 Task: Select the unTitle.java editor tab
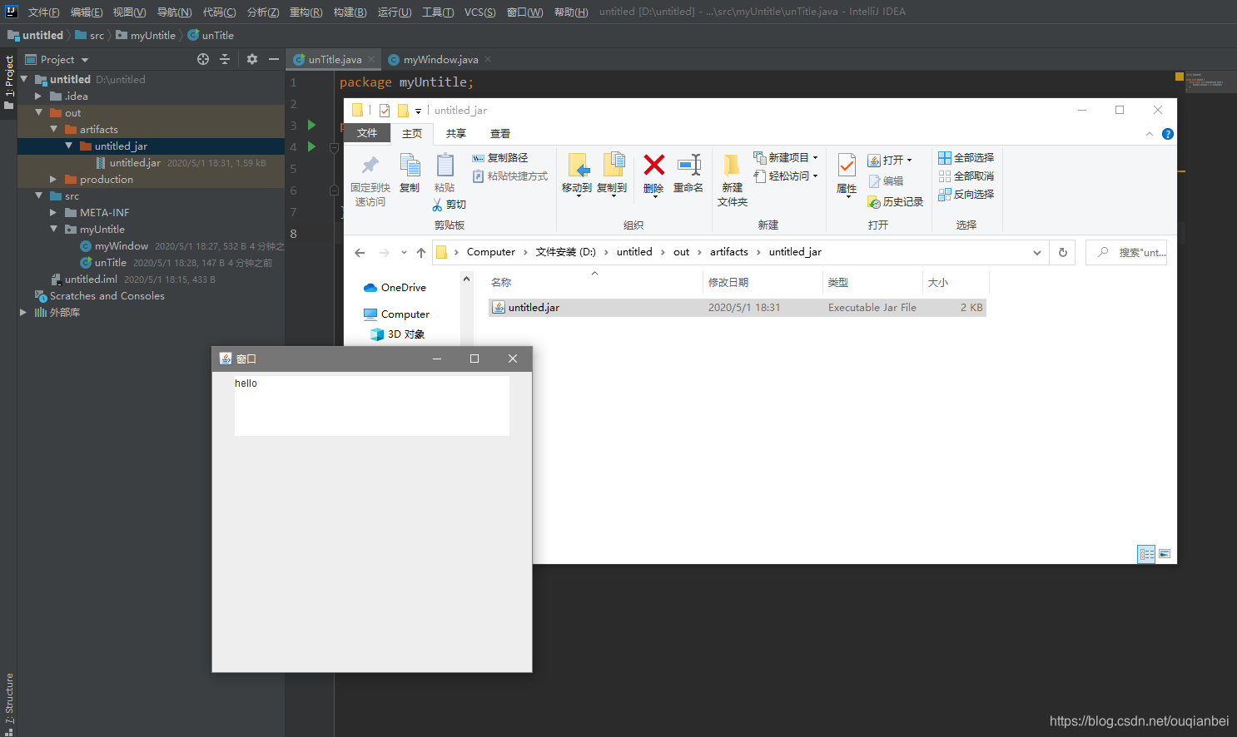335,60
